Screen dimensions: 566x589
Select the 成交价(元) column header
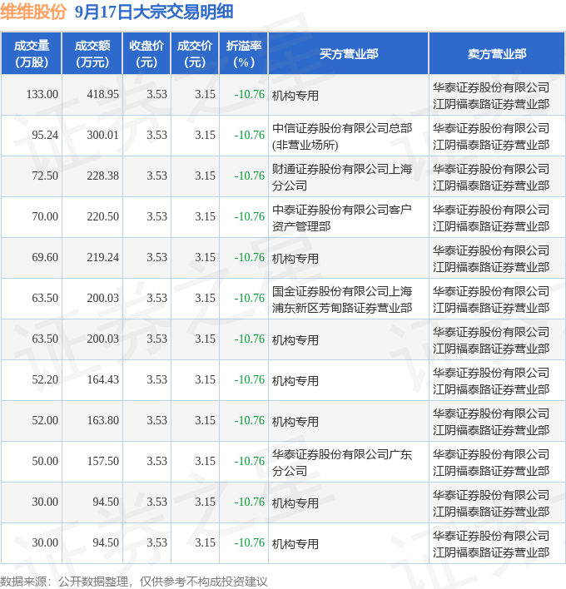click(x=195, y=54)
